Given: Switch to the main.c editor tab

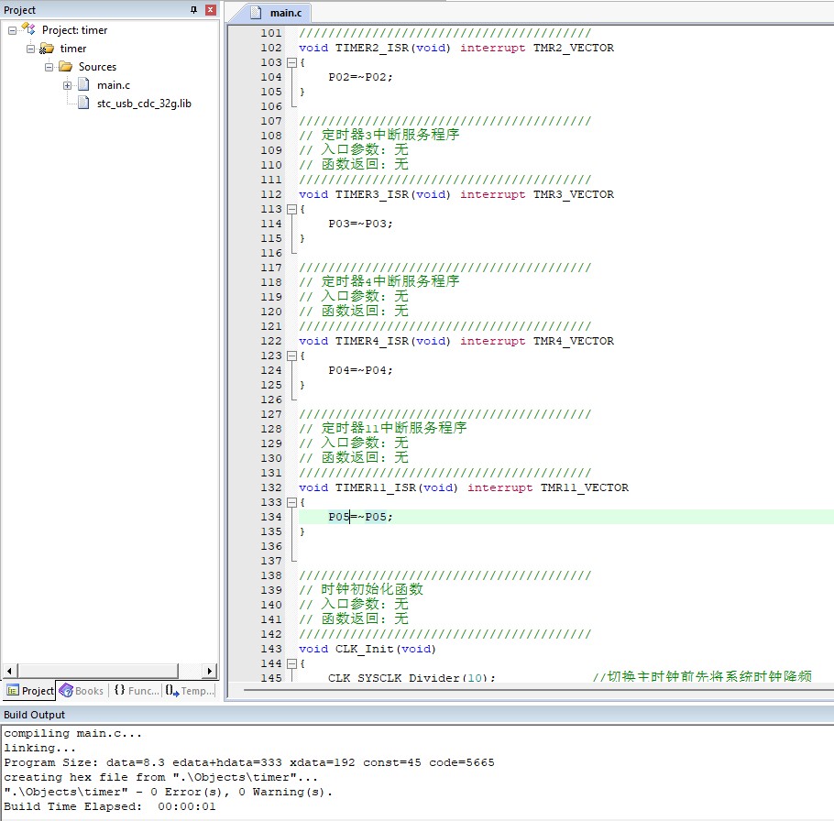Looking at the screenshot, I should (x=277, y=13).
